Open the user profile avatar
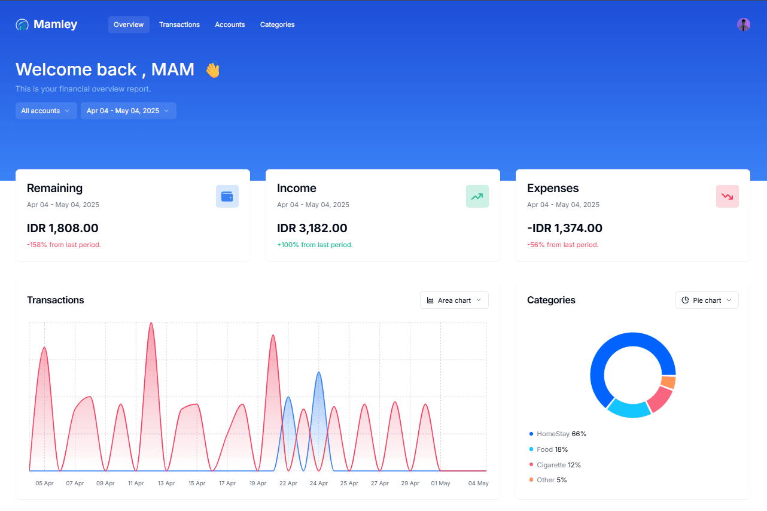 (x=743, y=25)
